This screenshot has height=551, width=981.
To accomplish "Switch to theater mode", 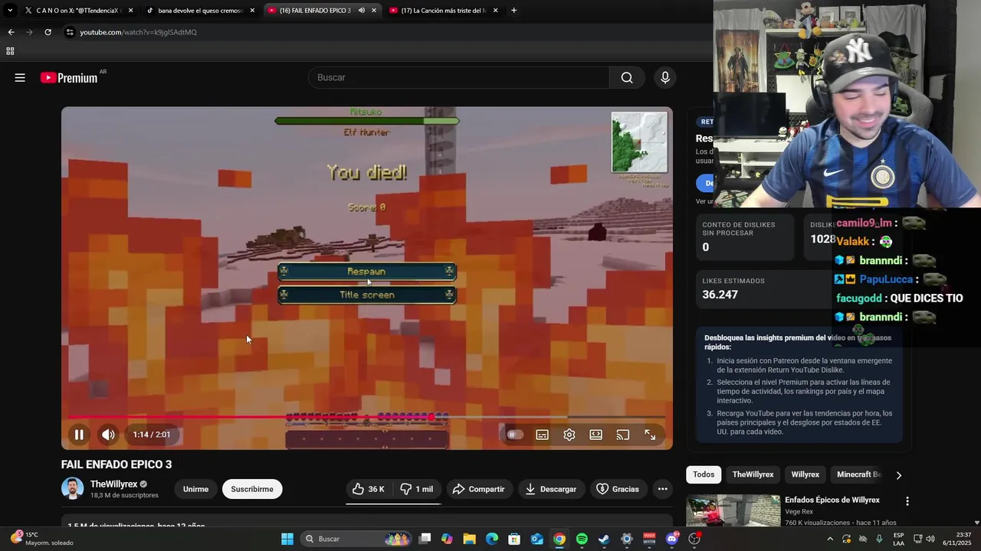I will click(595, 435).
